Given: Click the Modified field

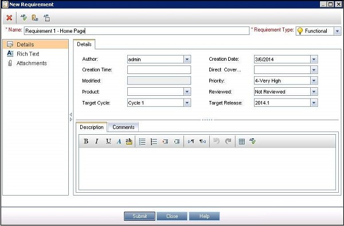Looking at the screenshot, I should (159, 81).
